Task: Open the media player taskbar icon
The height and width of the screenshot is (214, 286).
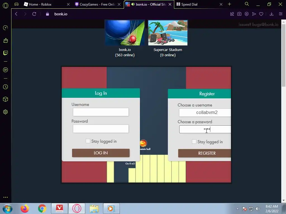Action: pos(111,208)
